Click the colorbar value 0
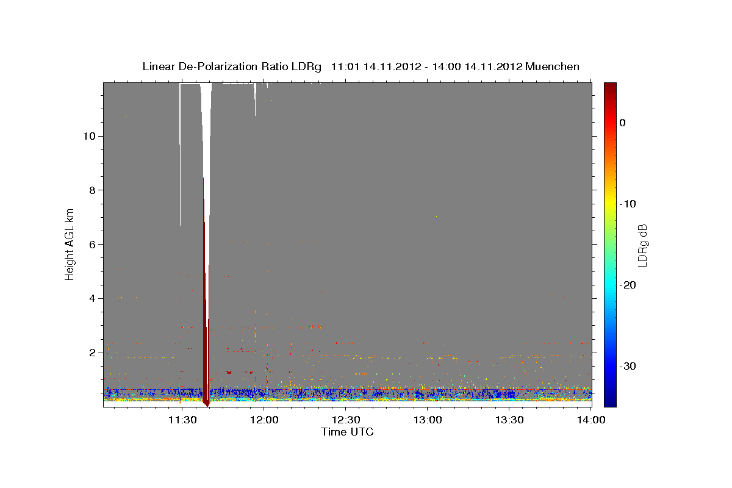The image size is (732, 488). (623, 123)
